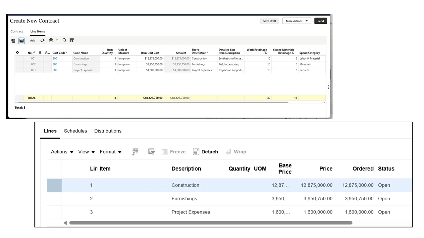Screen dimensions: 424x238
Task: Click Ordered 3,950,750.00 in Lines table
Action: click(359, 199)
